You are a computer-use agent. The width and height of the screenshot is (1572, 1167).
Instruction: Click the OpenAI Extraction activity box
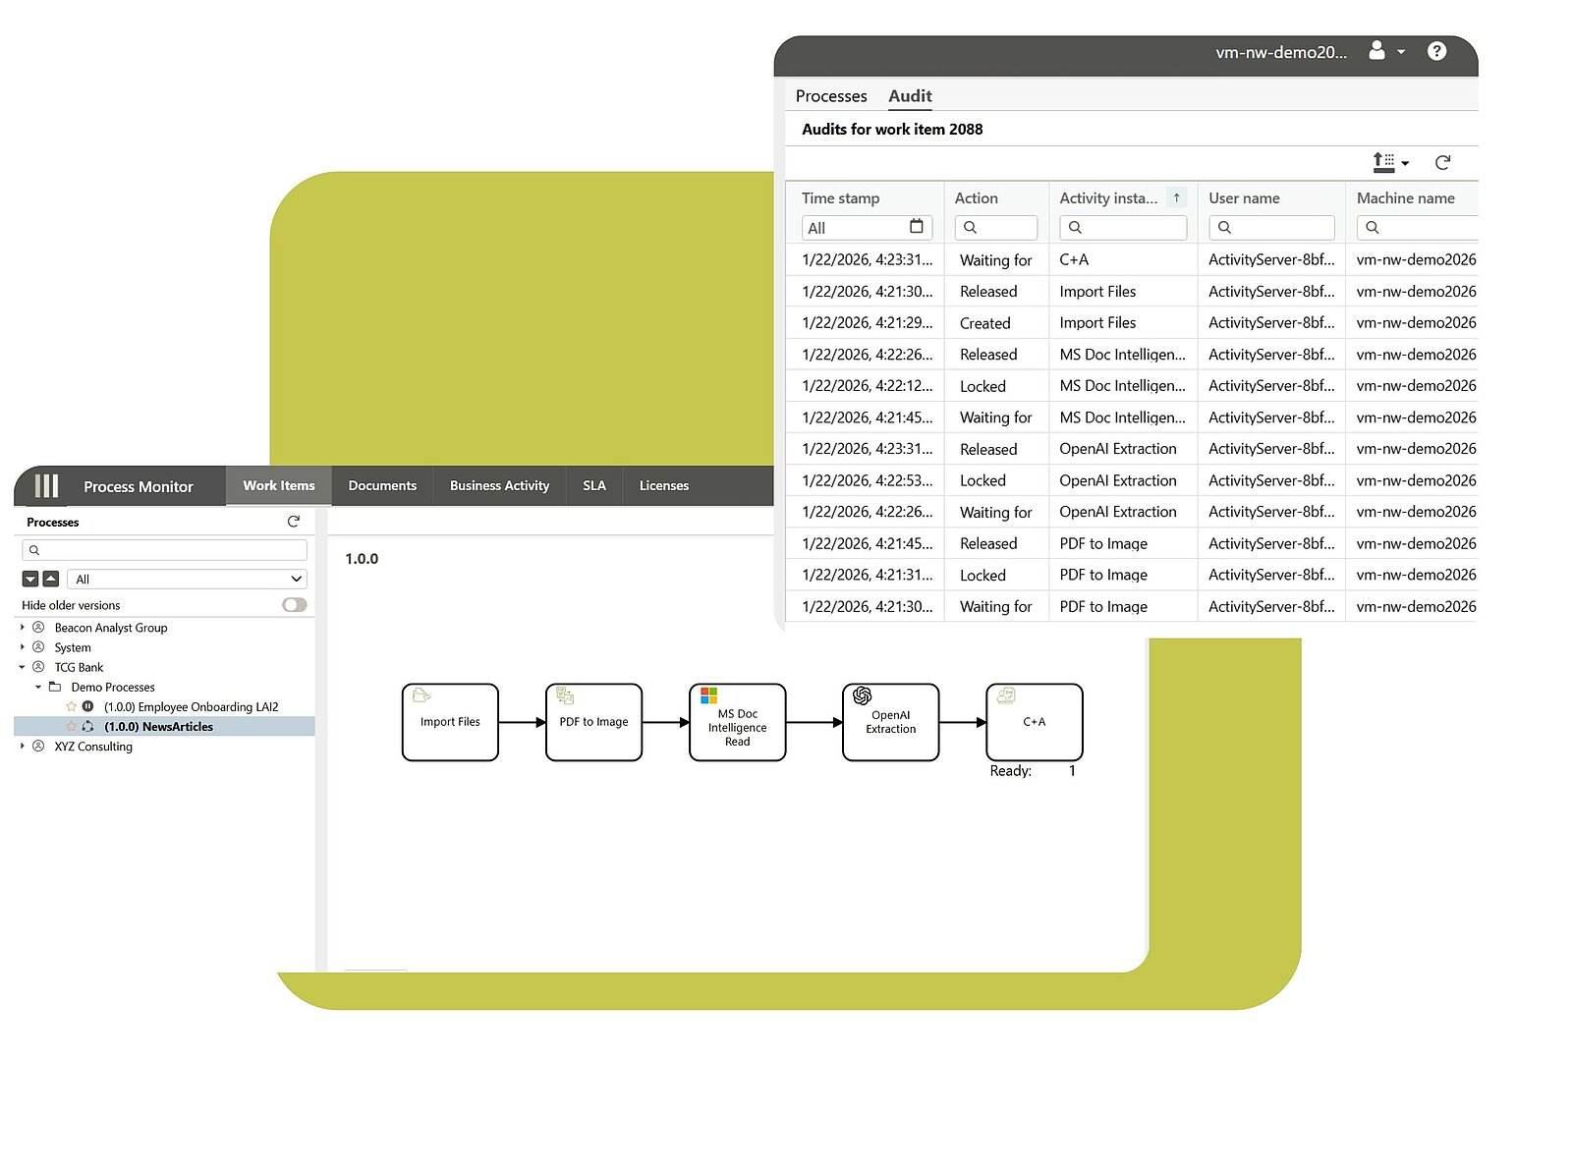[x=890, y=722]
